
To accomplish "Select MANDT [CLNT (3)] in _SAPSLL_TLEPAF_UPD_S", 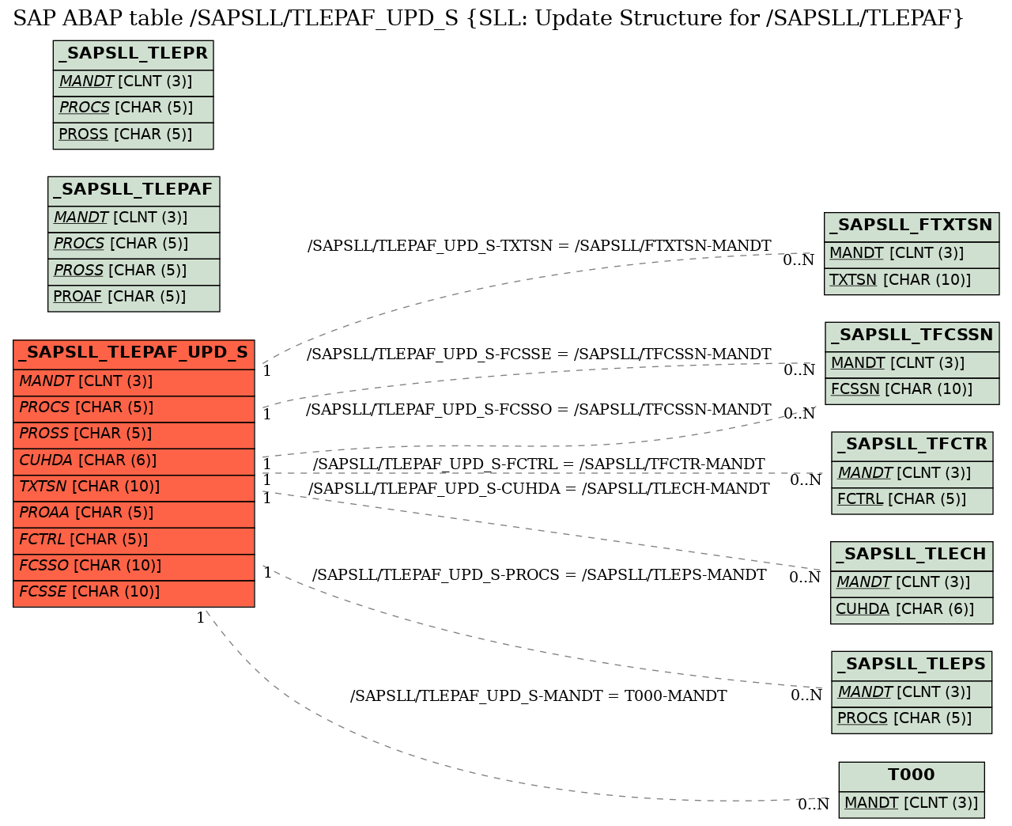I will point(134,382).
